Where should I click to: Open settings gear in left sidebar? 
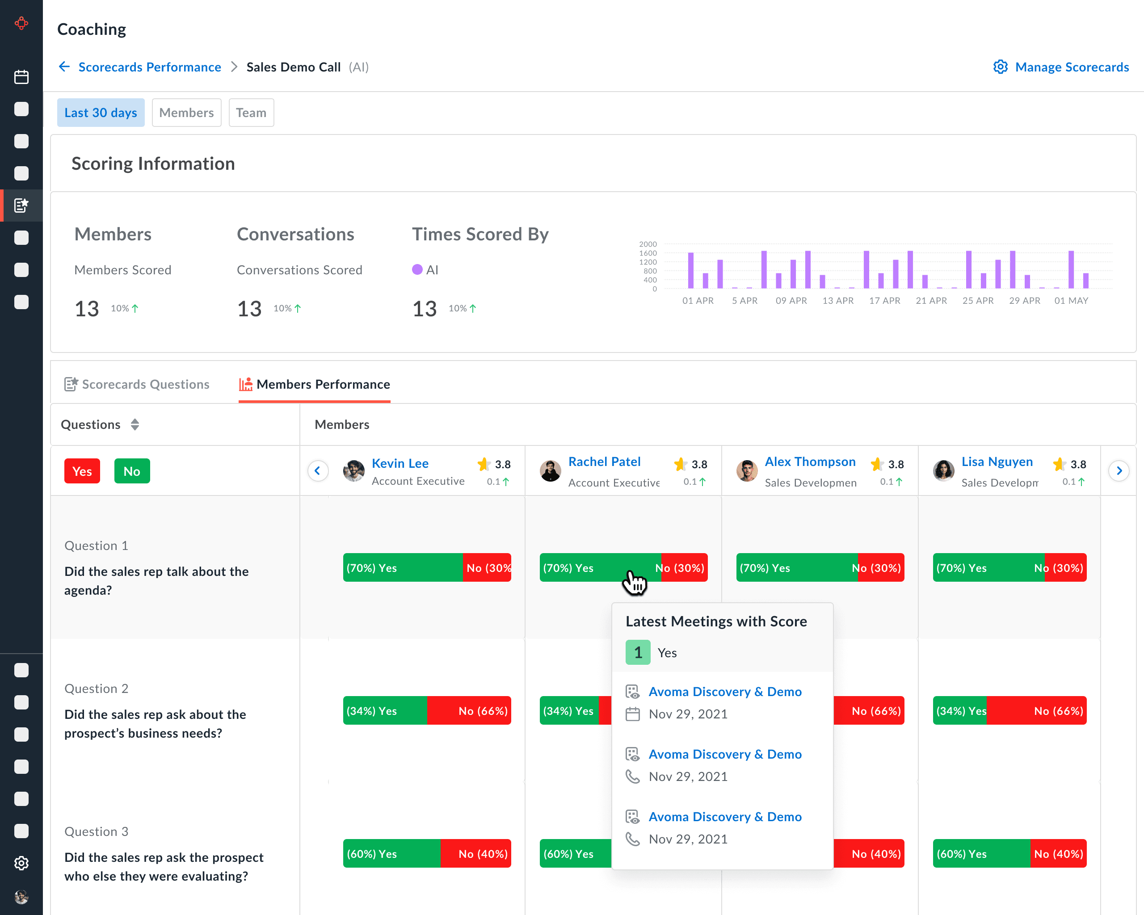pos(21,863)
